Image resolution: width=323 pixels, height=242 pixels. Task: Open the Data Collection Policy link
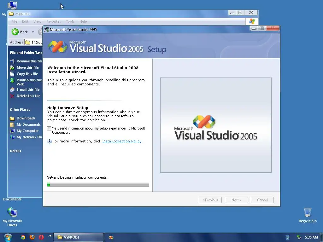(x=122, y=141)
